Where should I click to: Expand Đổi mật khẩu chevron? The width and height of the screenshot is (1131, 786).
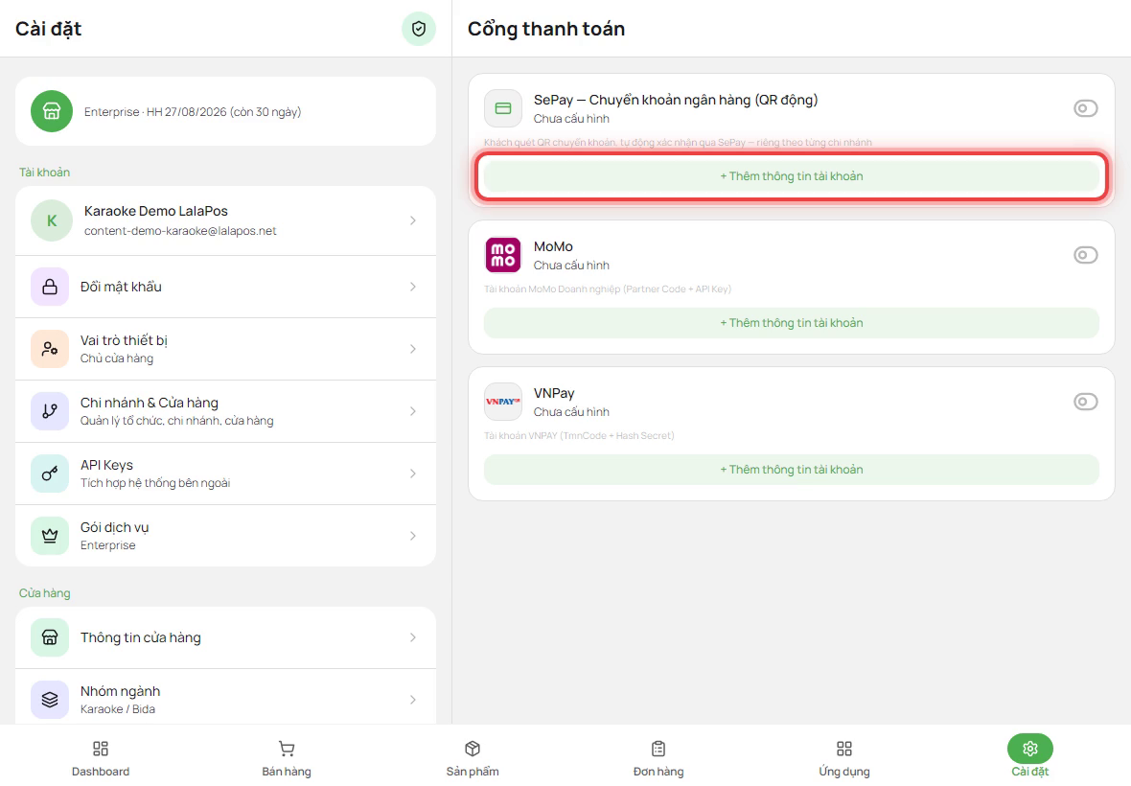(412, 287)
